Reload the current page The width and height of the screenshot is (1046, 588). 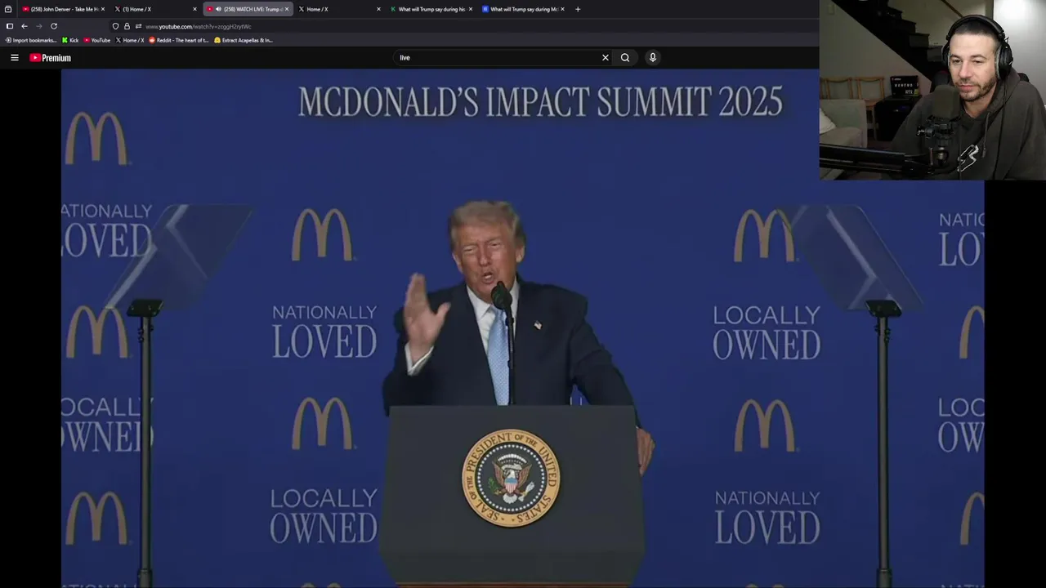(x=54, y=26)
